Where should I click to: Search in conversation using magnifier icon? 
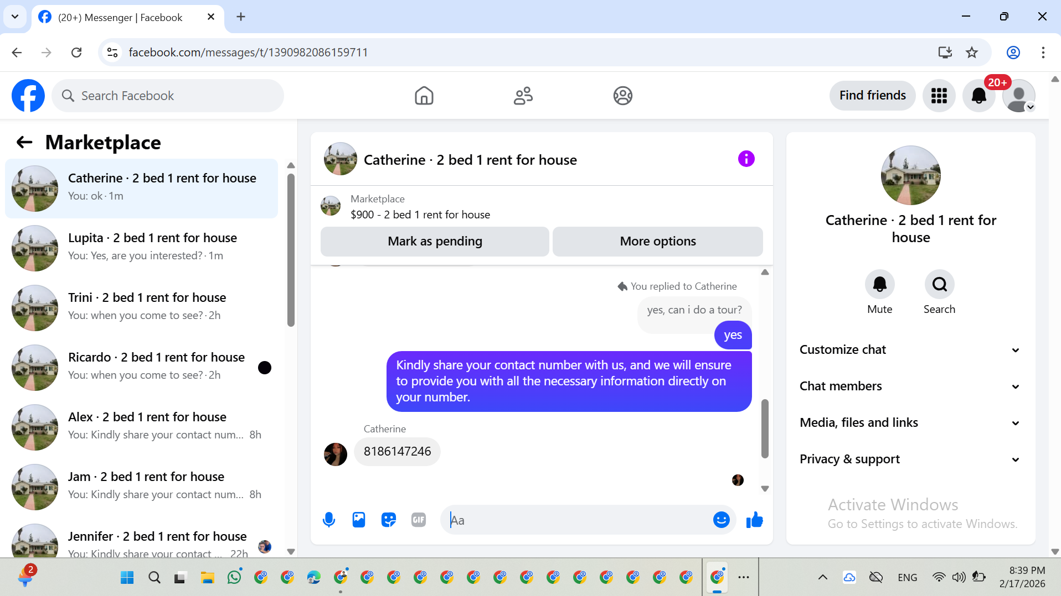[940, 284]
